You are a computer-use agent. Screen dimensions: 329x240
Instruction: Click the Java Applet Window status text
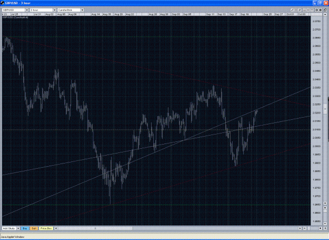(x=13, y=237)
